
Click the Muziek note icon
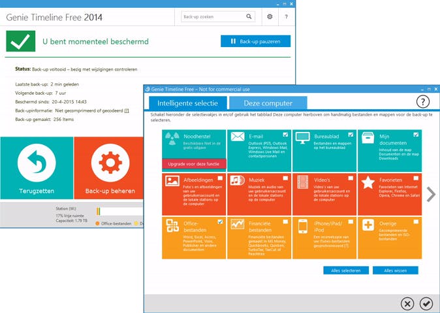[x=238, y=180]
